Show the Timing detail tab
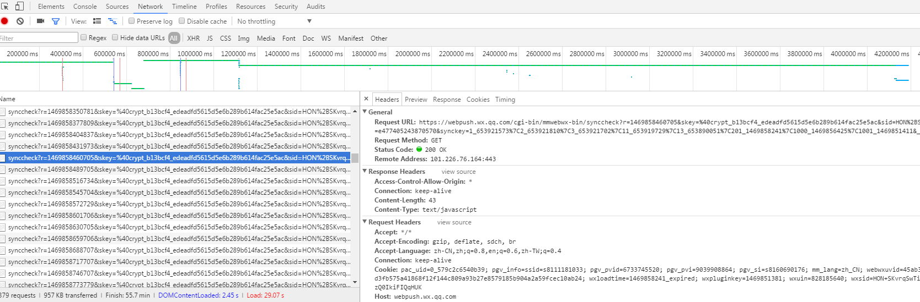The height and width of the screenshot is (302, 920). 505,99
